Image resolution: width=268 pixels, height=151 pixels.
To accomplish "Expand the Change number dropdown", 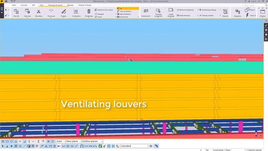I will click(x=220, y=16).
